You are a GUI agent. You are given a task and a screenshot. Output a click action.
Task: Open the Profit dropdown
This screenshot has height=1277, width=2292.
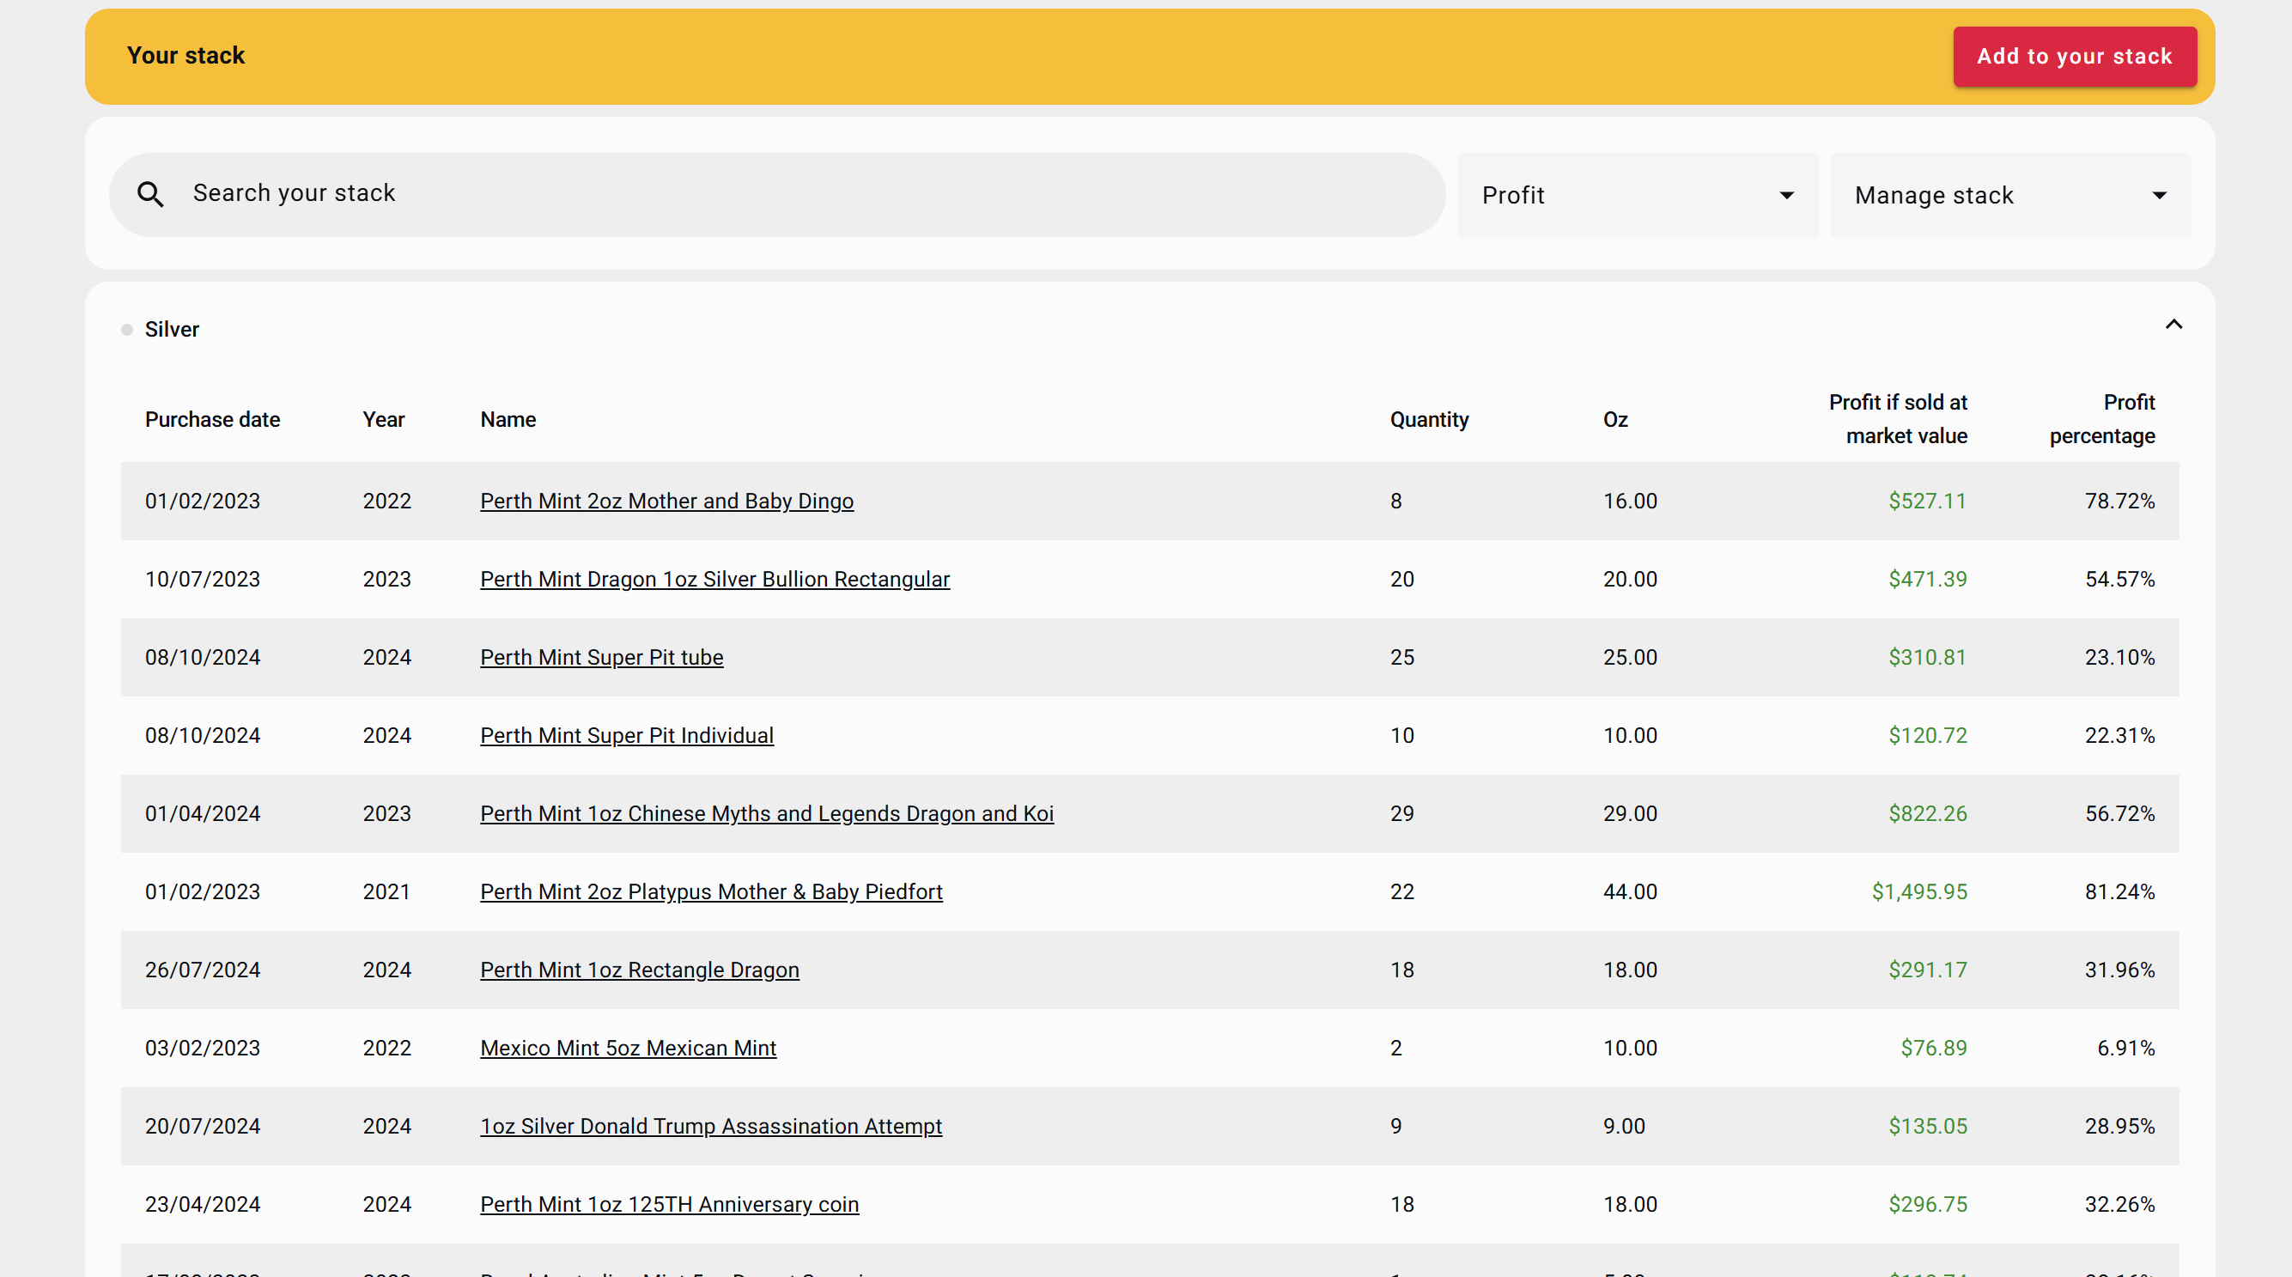[1637, 195]
